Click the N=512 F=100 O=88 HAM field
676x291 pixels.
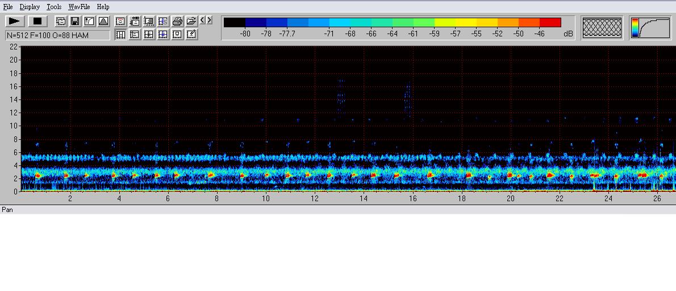coord(57,35)
